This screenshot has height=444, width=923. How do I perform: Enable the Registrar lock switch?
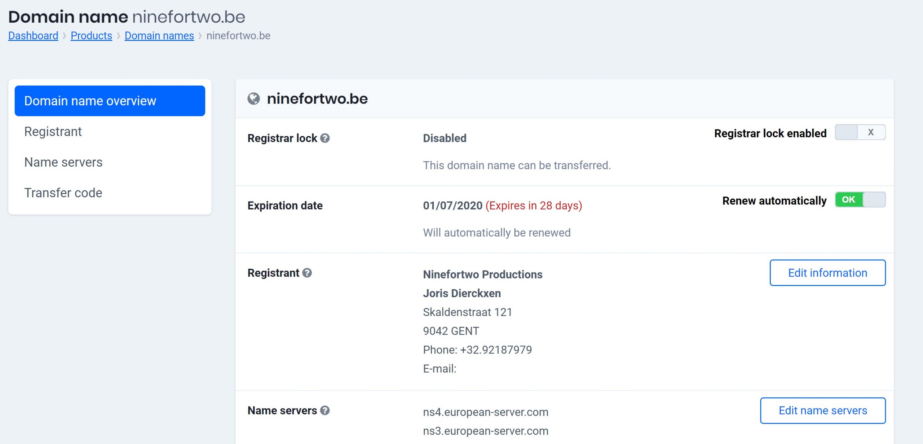(860, 132)
